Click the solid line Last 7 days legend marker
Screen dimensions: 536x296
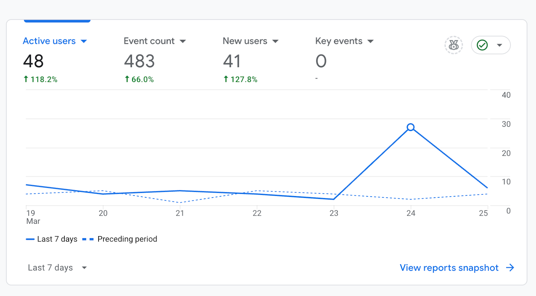click(30, 239)
